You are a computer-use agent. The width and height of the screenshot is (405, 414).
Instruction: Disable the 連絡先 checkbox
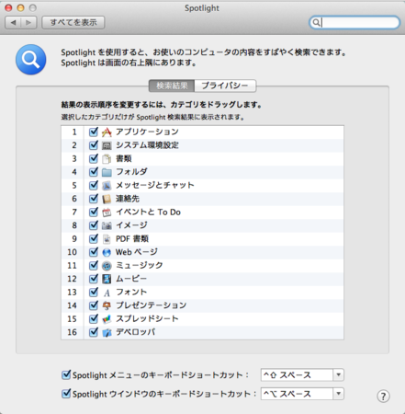coord(94,199)
